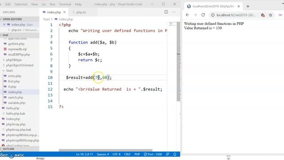Open phpArray.php file
Image resolution: width=284 pixels, height=160 pixels.
[16, 124]
